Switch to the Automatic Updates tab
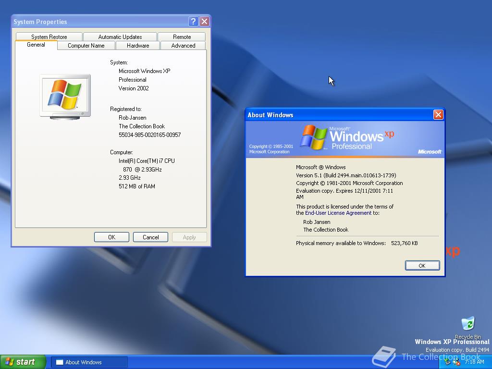This screenshot has height=369, width=492. (x=120, y=37)
